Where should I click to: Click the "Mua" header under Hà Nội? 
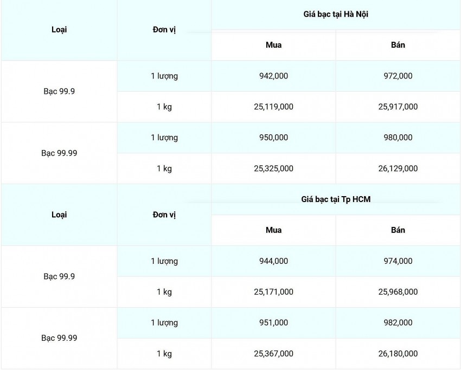point(273,45)
